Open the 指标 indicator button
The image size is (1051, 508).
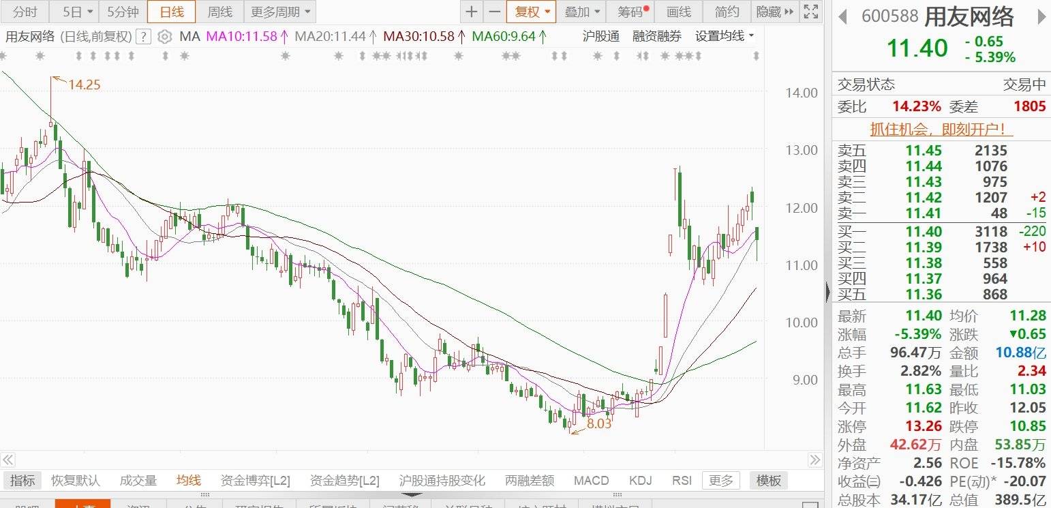click(22, 481)
